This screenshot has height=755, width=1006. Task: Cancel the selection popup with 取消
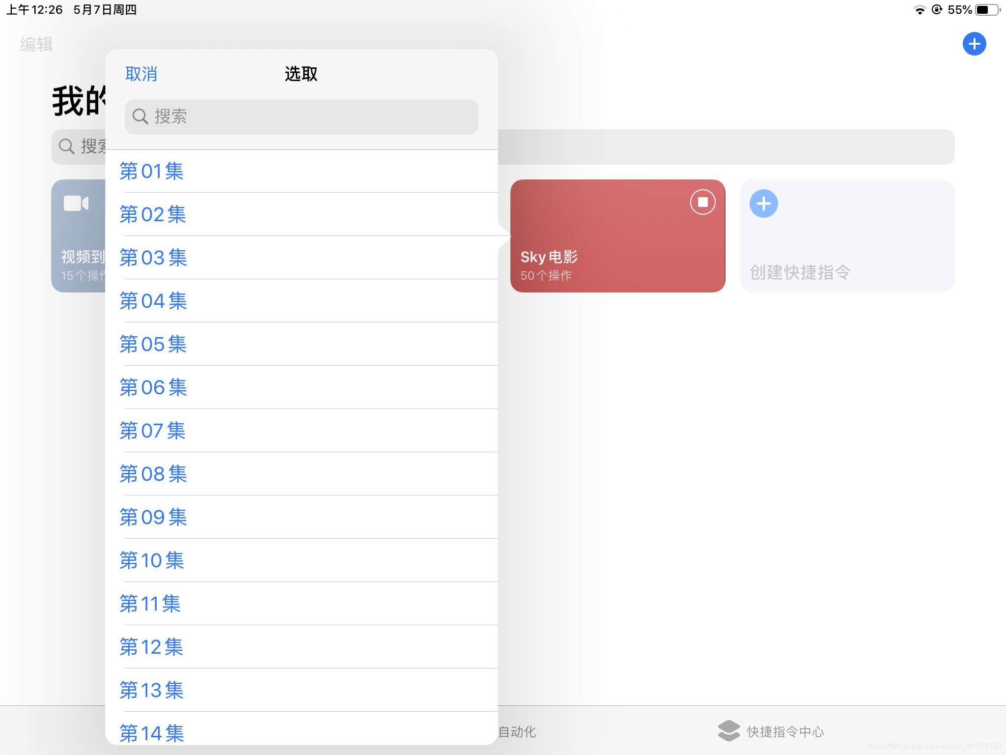141,74
